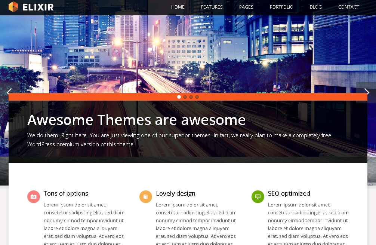Screen dimensions: 376x245
Task: Click the pink camera icon
Action: pos(34,197)
